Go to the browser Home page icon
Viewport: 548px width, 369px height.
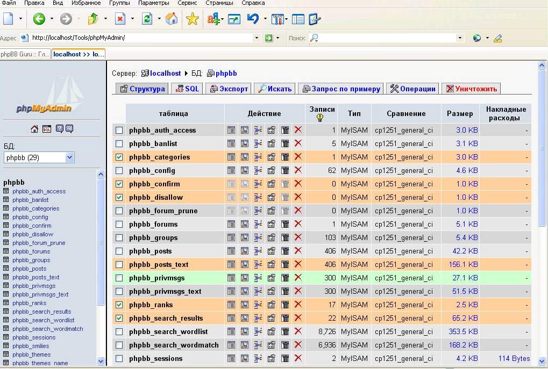pyautogui.click(x=172, y=19)
